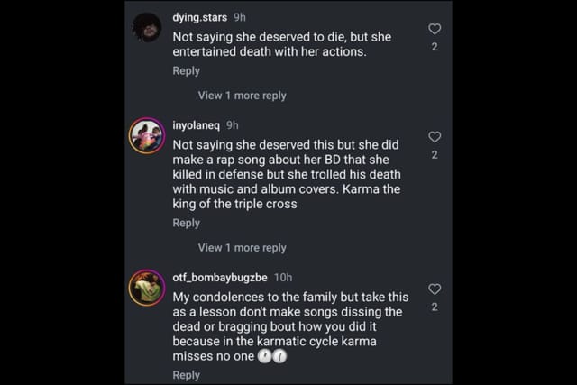577x385 pixels.
Task: Tap the heart on inyolaneq's comment
Action: (x=435, y=137)
